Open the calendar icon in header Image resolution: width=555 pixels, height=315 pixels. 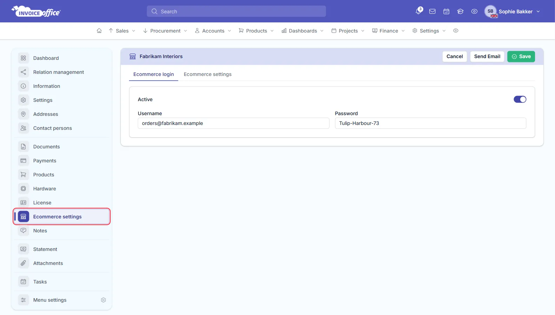pos(446,12)
